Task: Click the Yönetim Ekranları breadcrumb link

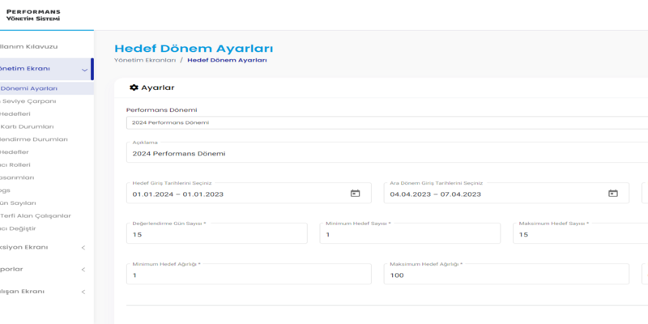Action: pyautogui.click(x=145, y=60)
